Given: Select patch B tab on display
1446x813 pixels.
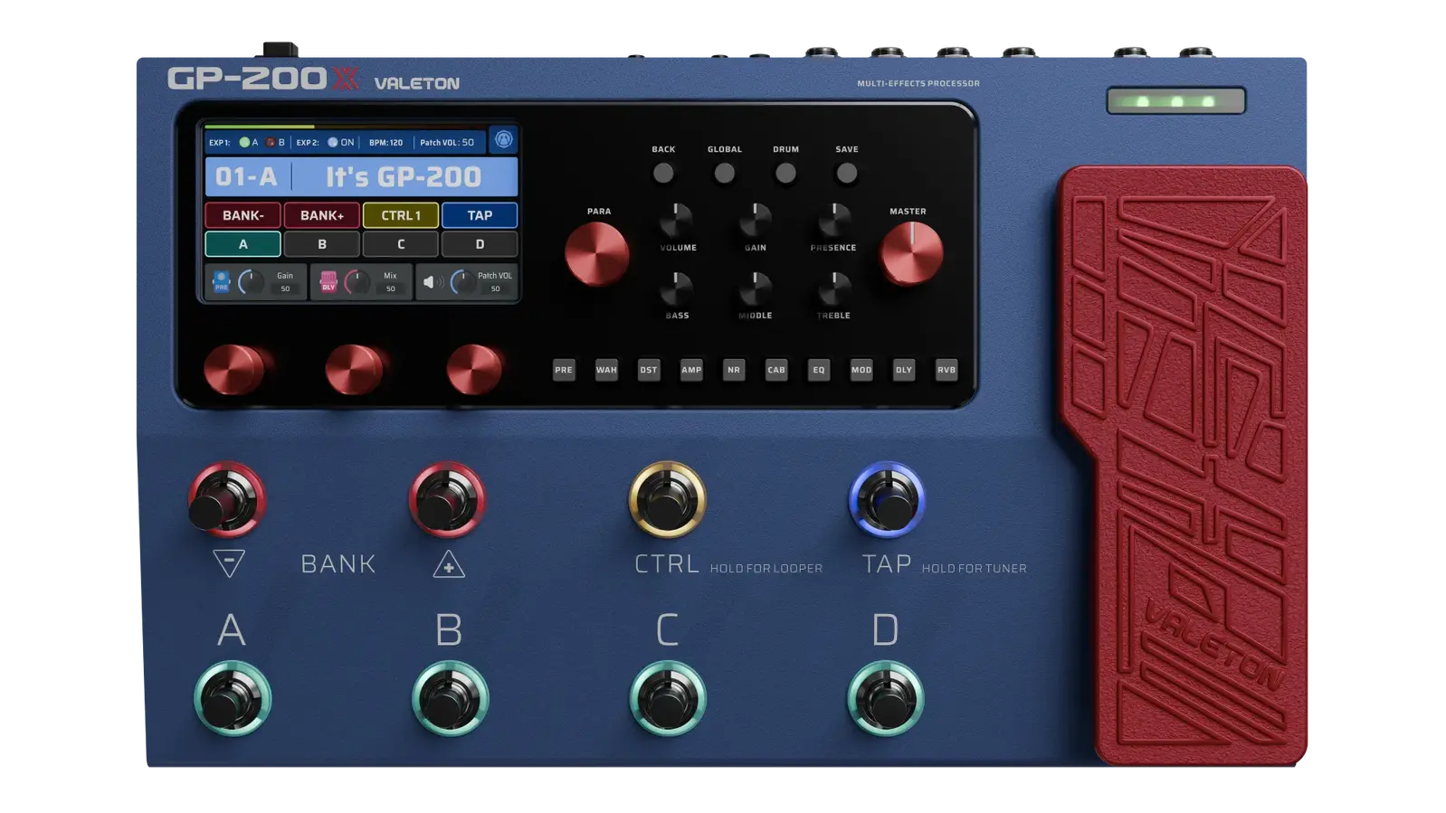Looking at the screenshot, I should click(322, 244).
